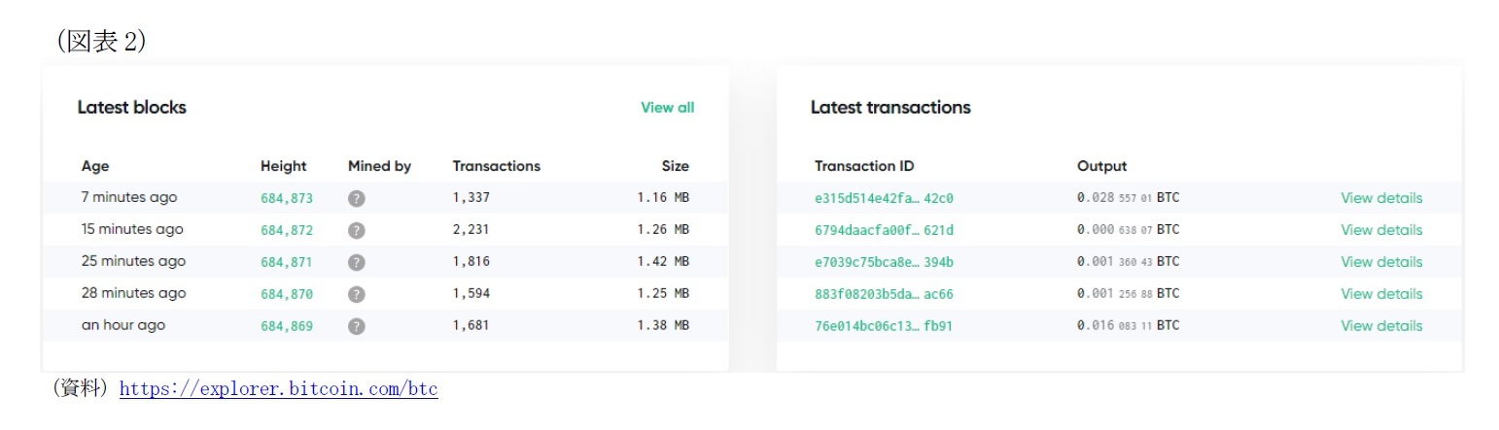Open block height 684,871

(x=287, y=262)
